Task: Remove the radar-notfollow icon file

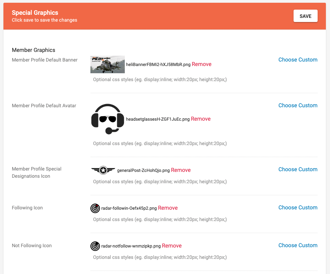Action: coord(172,246)
